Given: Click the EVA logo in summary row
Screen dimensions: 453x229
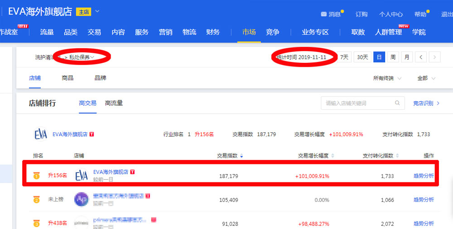Looking at the screenshot, I should [x=40, y=134].
